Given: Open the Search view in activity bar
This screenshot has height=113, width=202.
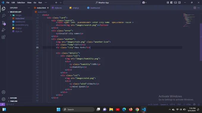Looking at the screenshot, I should [x=4, y=16].
